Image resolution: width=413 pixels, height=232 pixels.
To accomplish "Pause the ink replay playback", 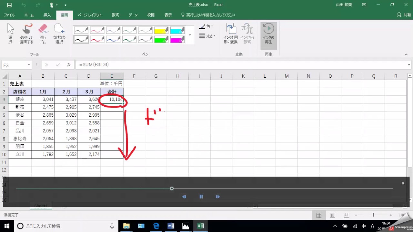I will point(201,197).
